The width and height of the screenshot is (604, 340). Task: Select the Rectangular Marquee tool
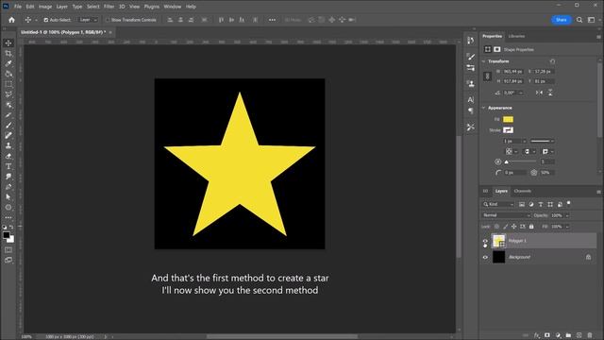click(x=8, y=84)
